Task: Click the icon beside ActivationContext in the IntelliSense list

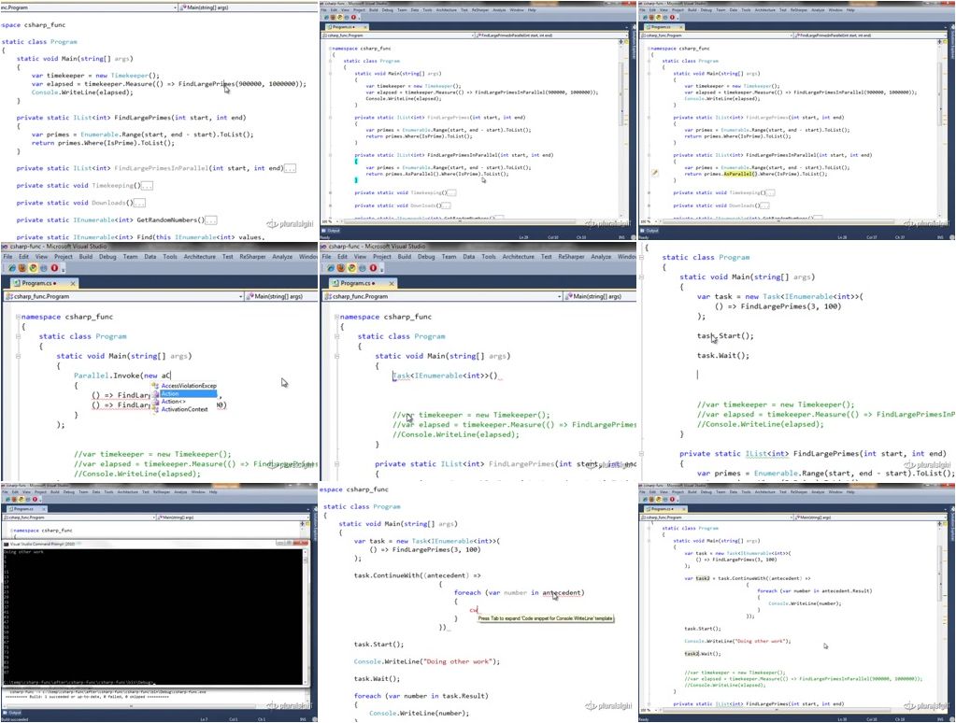Action: [x=155, y=409]
